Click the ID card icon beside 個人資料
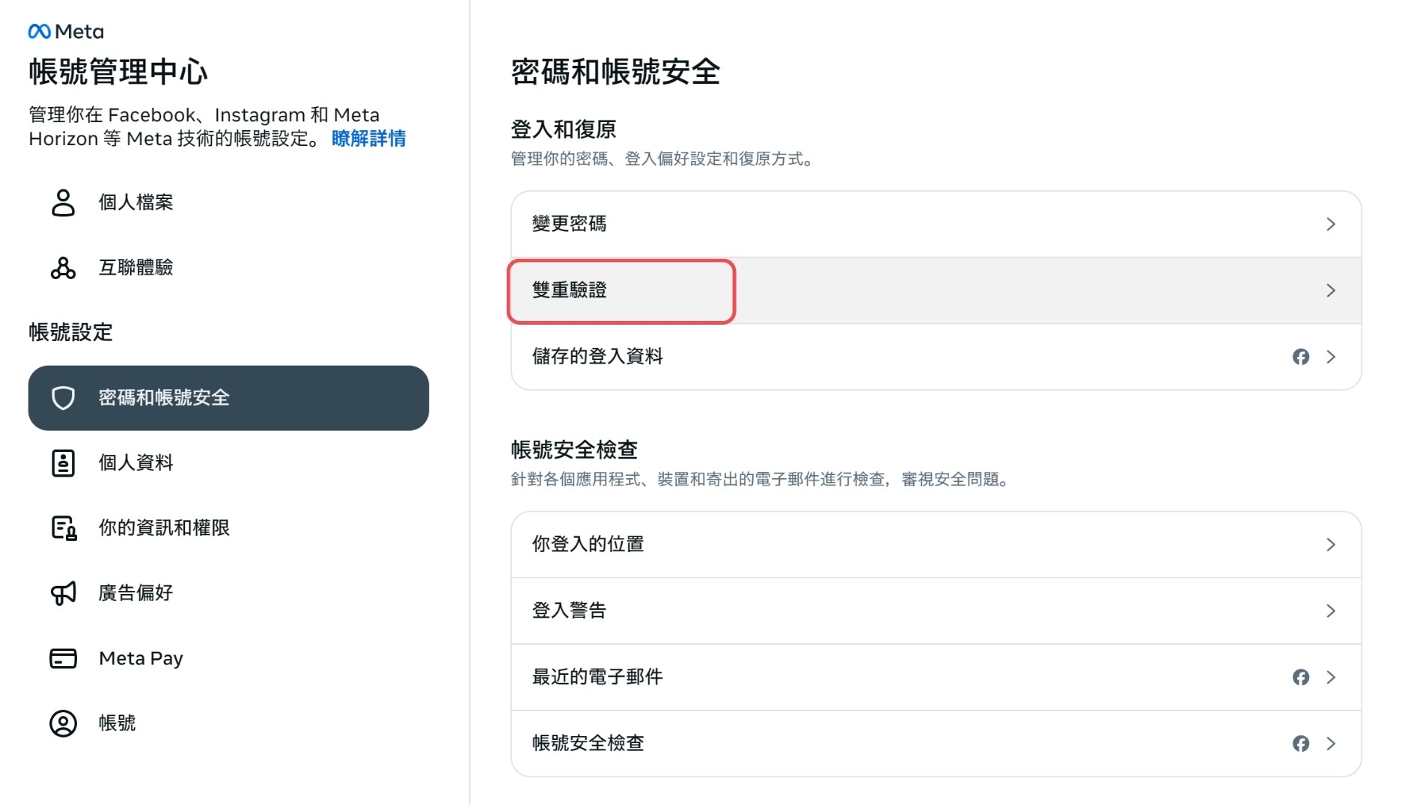 point(63,463)
